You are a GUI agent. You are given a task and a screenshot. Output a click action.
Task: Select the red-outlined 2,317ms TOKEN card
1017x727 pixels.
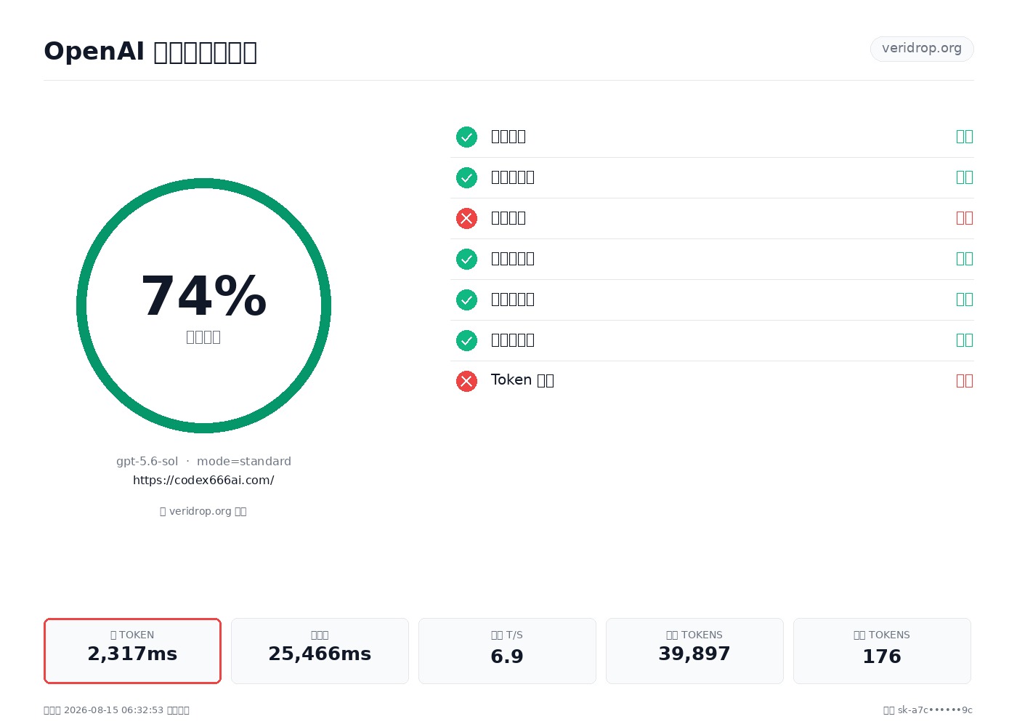[132, 651]
